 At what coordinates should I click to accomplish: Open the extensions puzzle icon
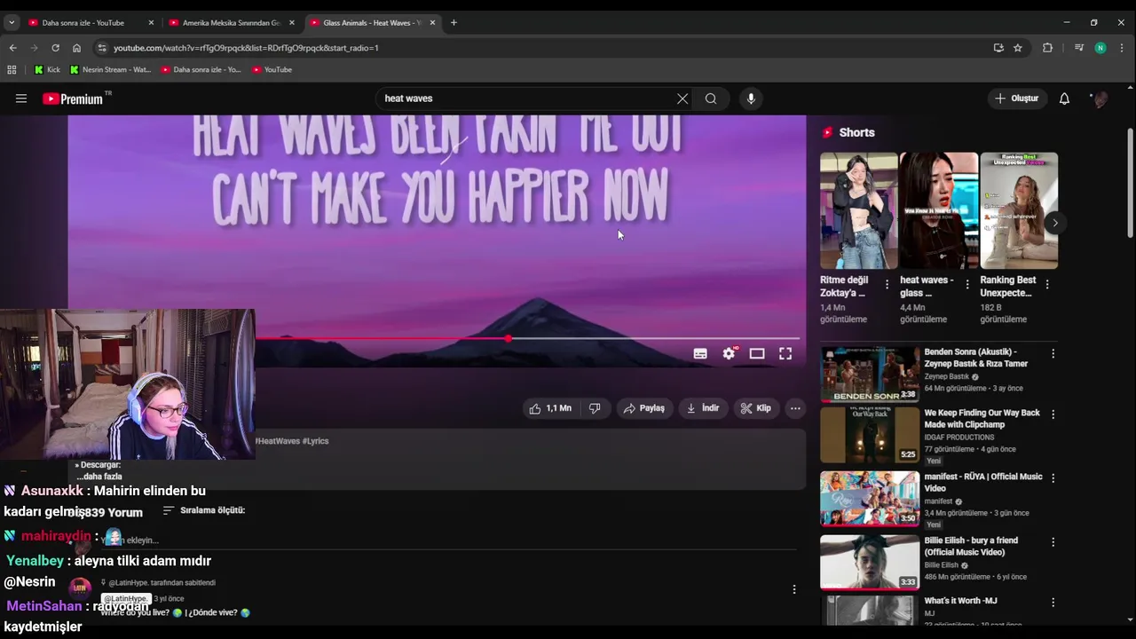pyautogui.click(x=1047, y=48)
